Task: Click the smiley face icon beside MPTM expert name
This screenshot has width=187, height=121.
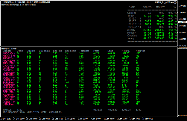Action: (x=175, y=2)
